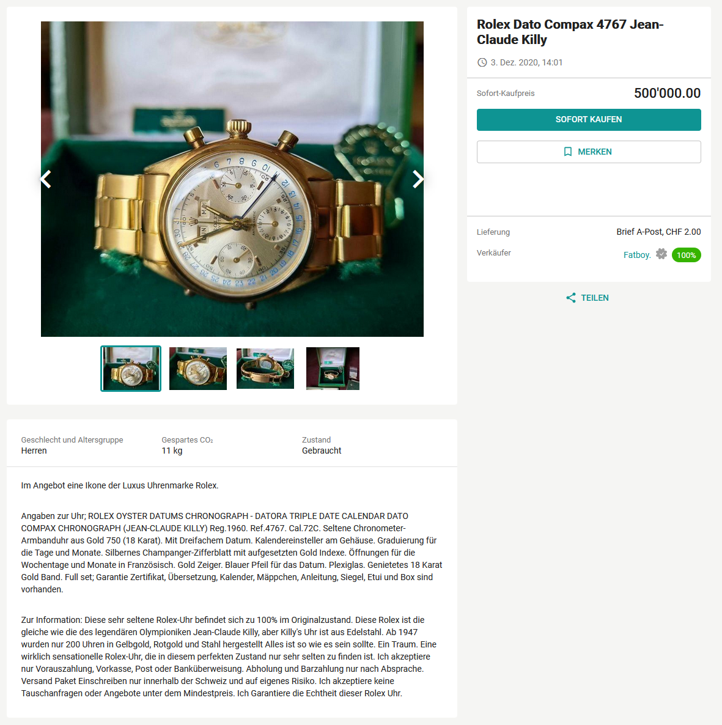Click the seller verification badge icon
Screen dimensions: 722x725
pyautogui.click(x=661, y=254)
